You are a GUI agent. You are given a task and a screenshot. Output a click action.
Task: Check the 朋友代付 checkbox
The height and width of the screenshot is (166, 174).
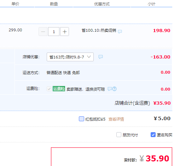point(119,135)
